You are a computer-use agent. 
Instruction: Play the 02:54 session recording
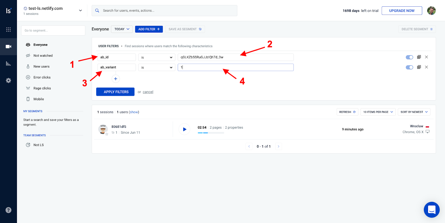click(x=184, y=129)
